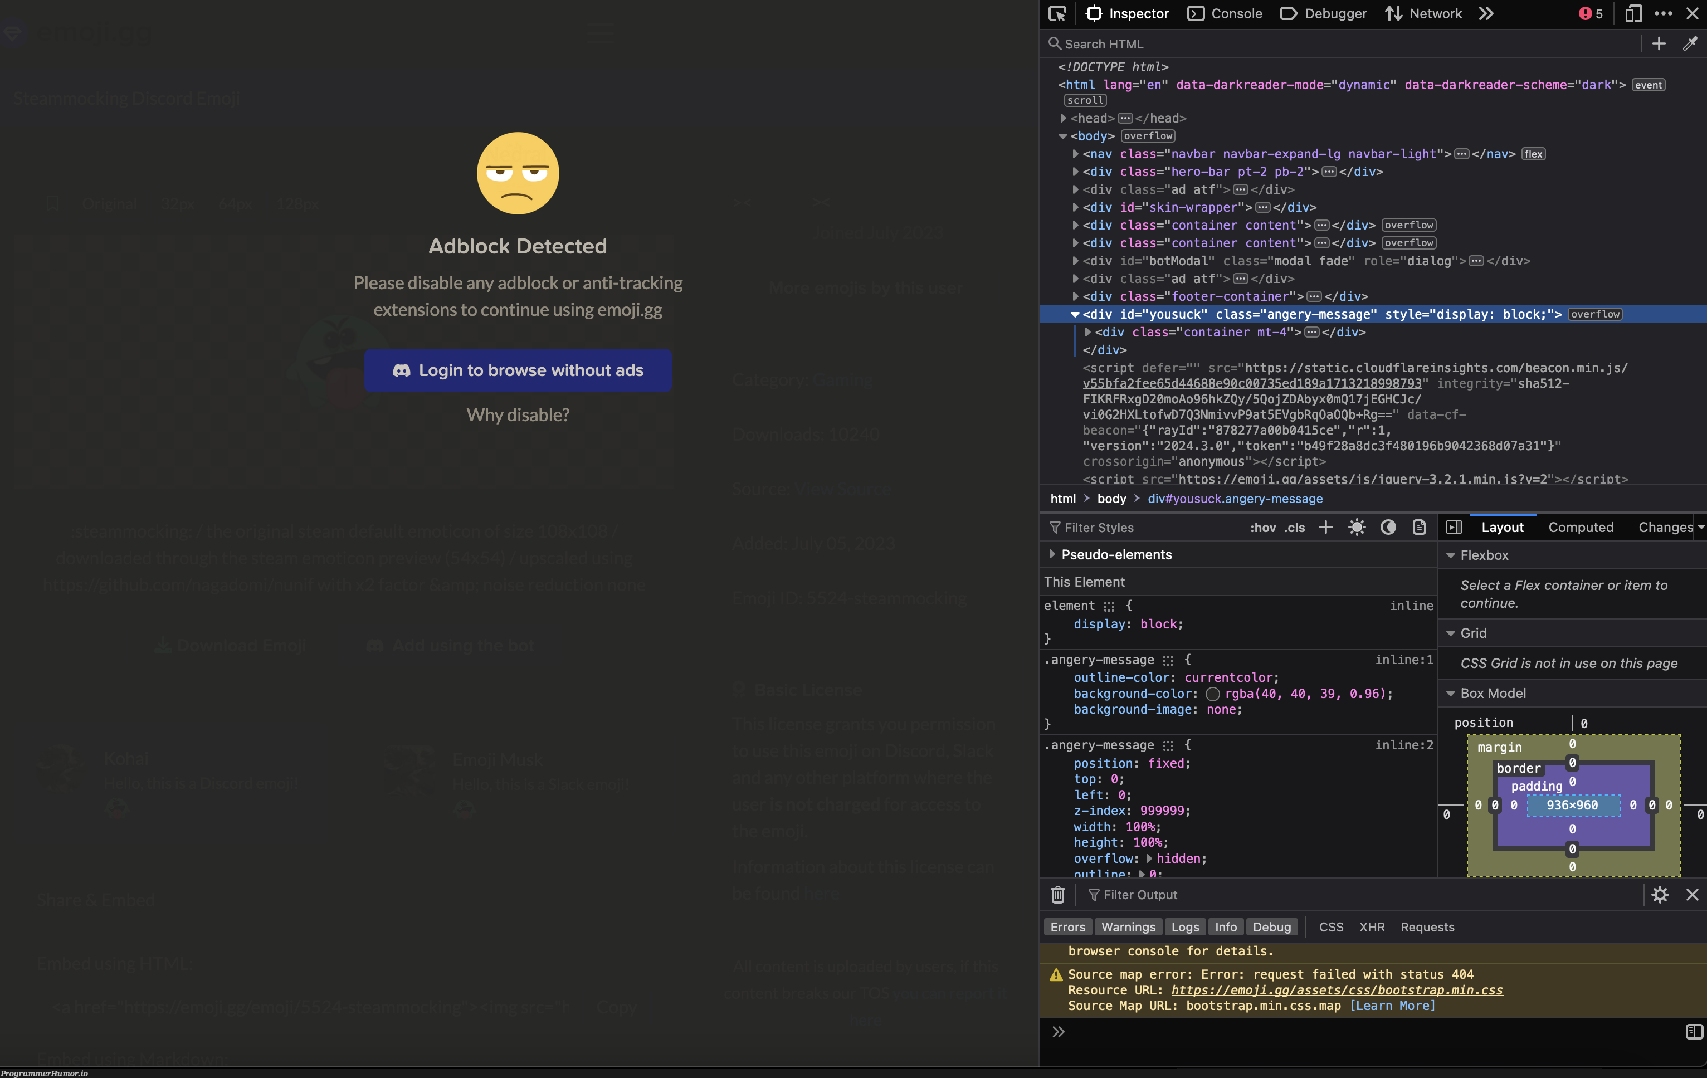Open the bootstrap.min.css resource URL
Screen dimensions: 1707x1078
tap(1337, 990)
